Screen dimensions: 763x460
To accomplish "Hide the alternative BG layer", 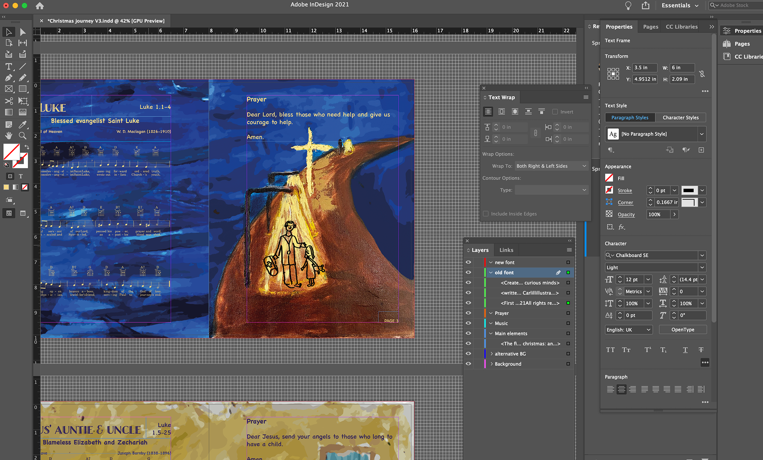I will coord(469,354).
